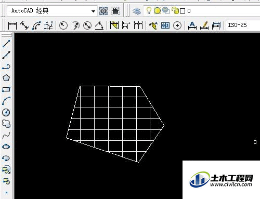Viewport: 260px width, 199px height.
Task: Select the Ellipse Arc tool
Action: [6, 158]
